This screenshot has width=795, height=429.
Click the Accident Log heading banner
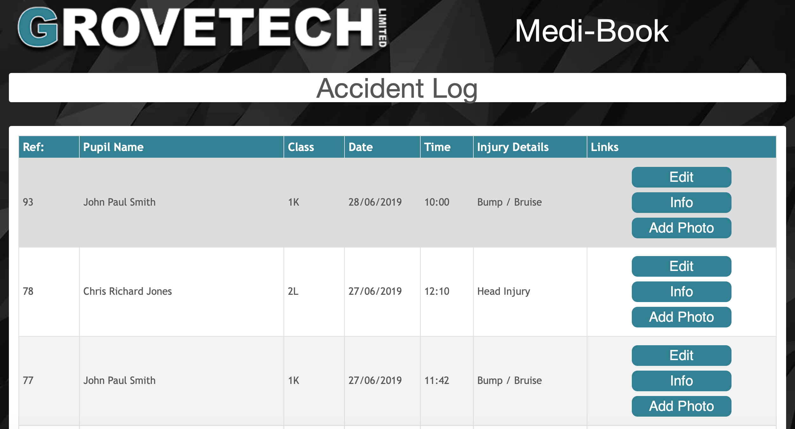(397, 88)
